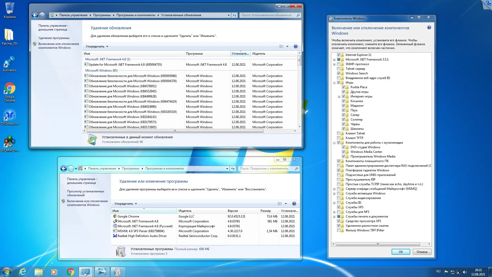Viewport: 492px width, 277px height.
Task: Open Internet Explorer from the taskbar
Action: click(23, 272)
